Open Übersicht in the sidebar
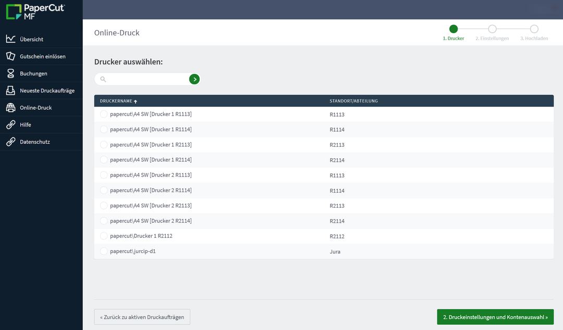Viewport: 563px width, 330px height. 41,39
